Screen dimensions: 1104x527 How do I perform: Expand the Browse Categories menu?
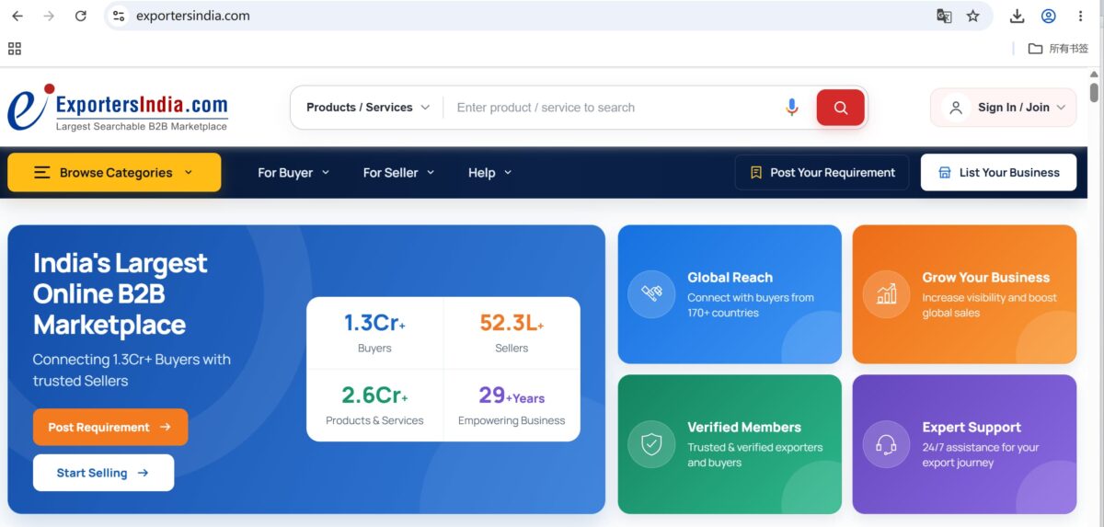point(114,172)
